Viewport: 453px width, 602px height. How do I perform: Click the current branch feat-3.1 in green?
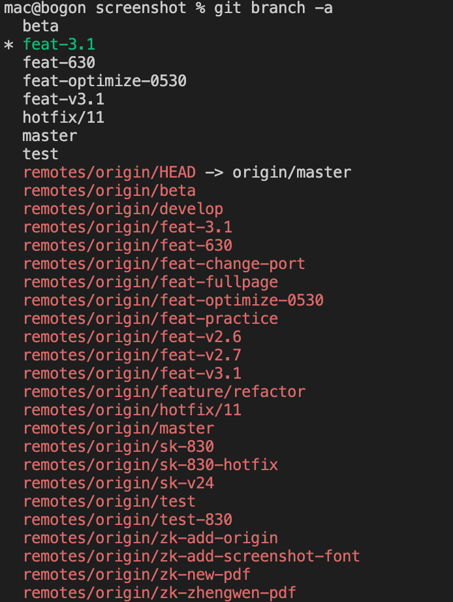click(x=59, y=44)
